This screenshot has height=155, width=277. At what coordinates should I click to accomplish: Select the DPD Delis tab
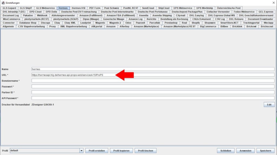[x=51, y=12]
